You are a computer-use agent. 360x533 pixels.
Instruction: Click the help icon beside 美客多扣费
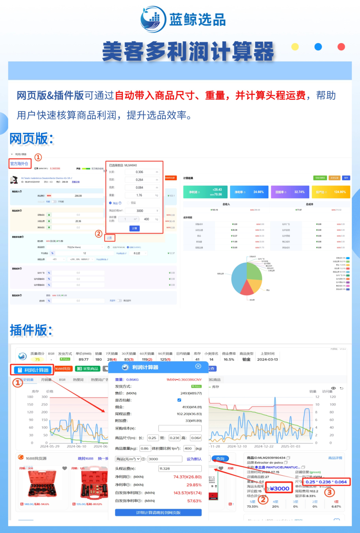coord(23,237)
